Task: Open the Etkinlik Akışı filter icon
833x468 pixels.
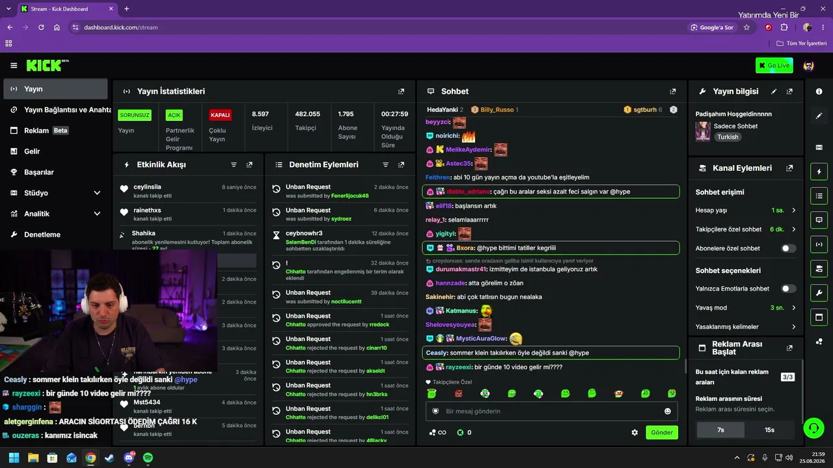Action: pos(234,165)
